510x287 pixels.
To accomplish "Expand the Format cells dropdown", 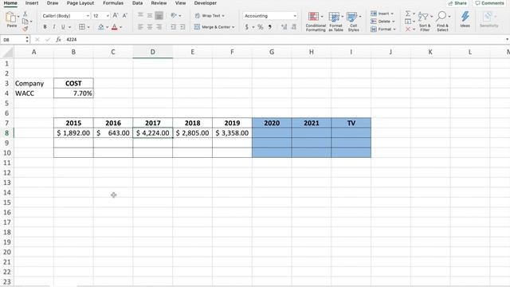I will coord(394,29).
